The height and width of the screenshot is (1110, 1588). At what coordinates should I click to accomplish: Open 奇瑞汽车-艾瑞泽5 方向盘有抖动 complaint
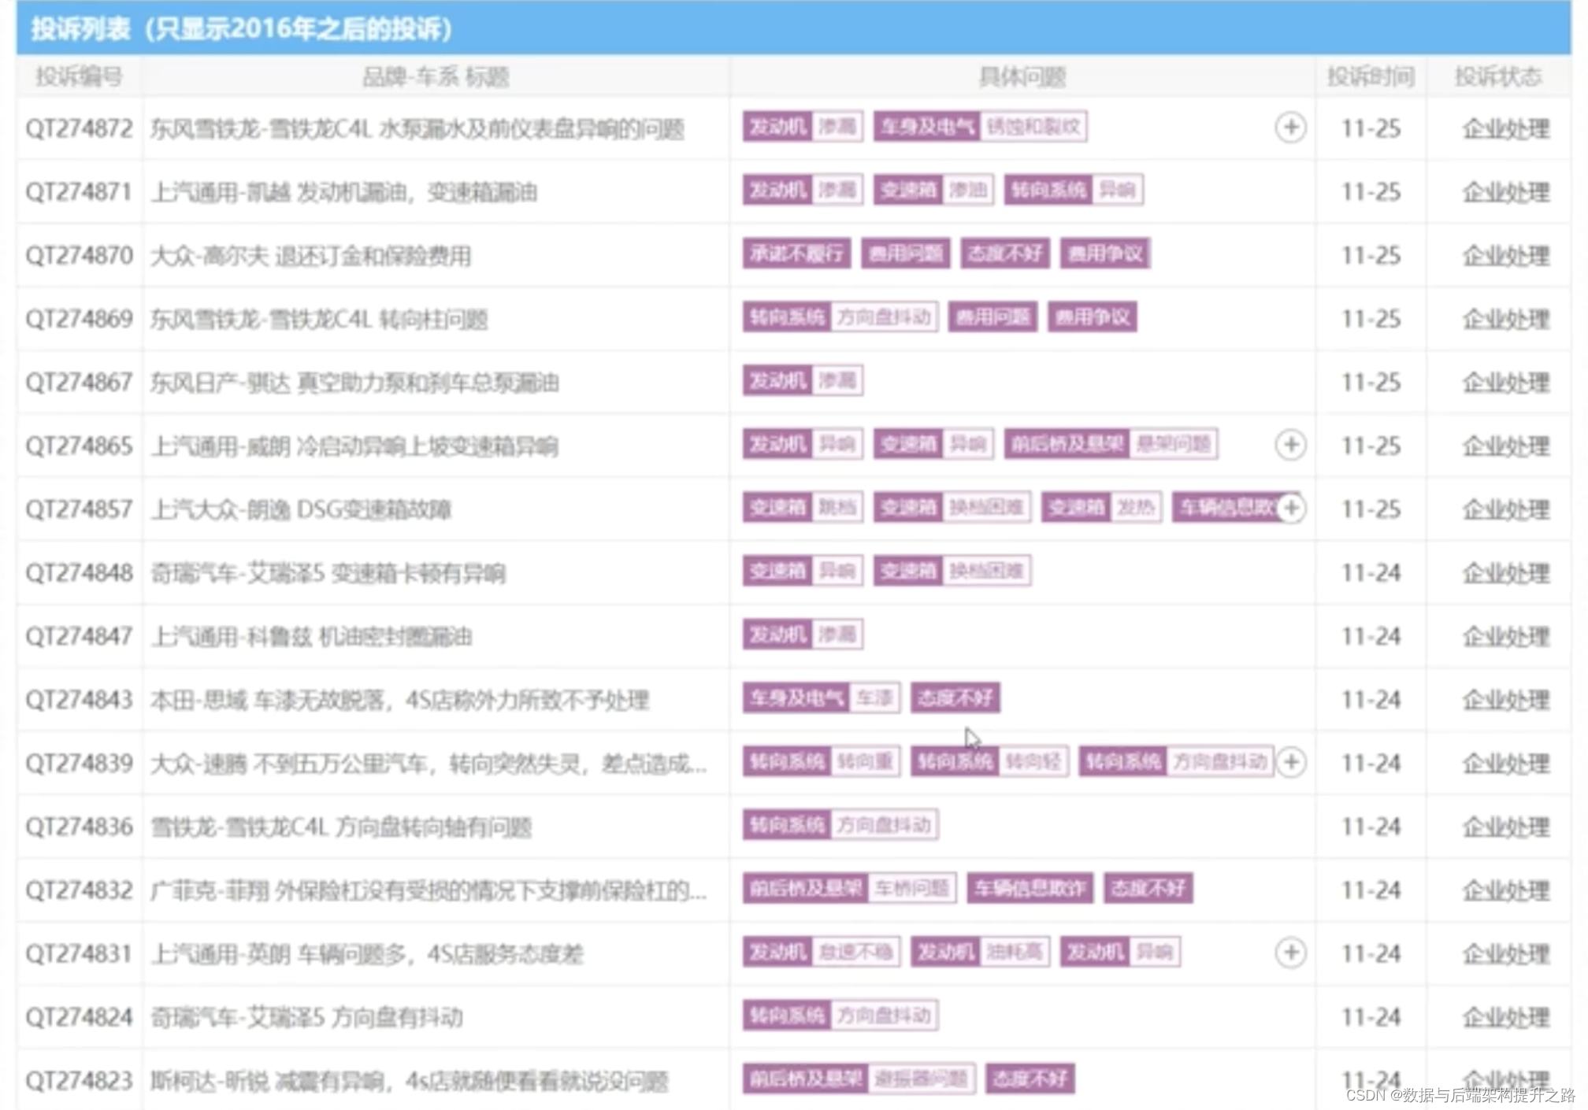(x=306, y=1017)
